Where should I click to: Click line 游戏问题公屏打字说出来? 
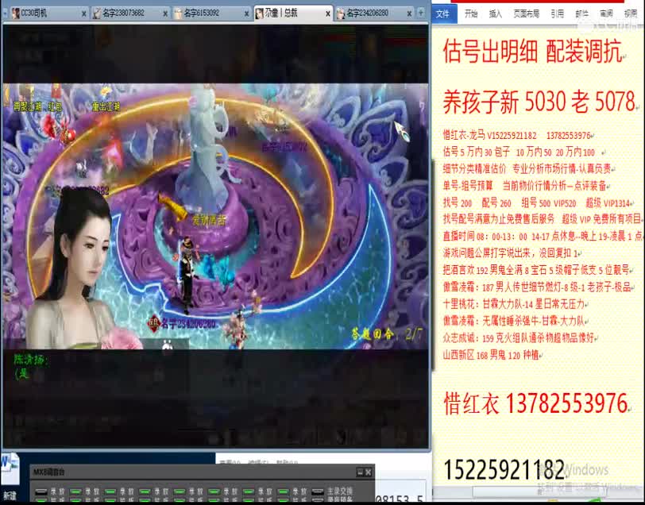510,253
